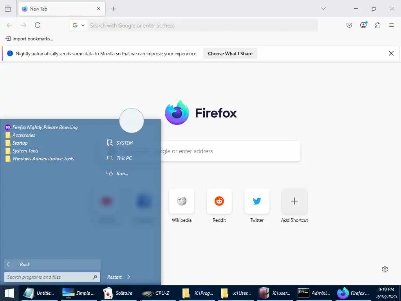Click the Restart button in Start menu
The width and height of the screenshot is (401, 301).
(114, 277)
